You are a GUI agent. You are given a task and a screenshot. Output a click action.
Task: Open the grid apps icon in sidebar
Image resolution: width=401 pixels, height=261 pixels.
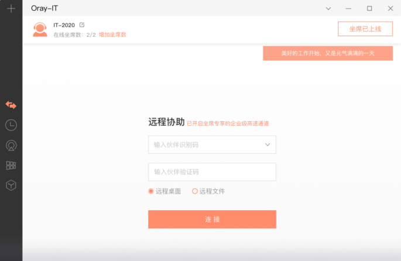[x=11, y=166]
